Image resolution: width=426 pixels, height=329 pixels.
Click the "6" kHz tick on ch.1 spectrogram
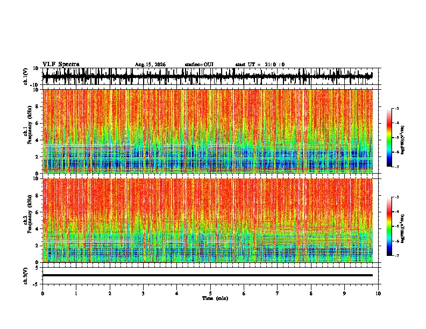click(x=37, y=123)
